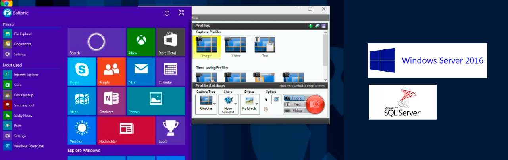Screen dimensions: 508x160
Task: Switch capture mode to Video
Action: (x=294, y=111)
